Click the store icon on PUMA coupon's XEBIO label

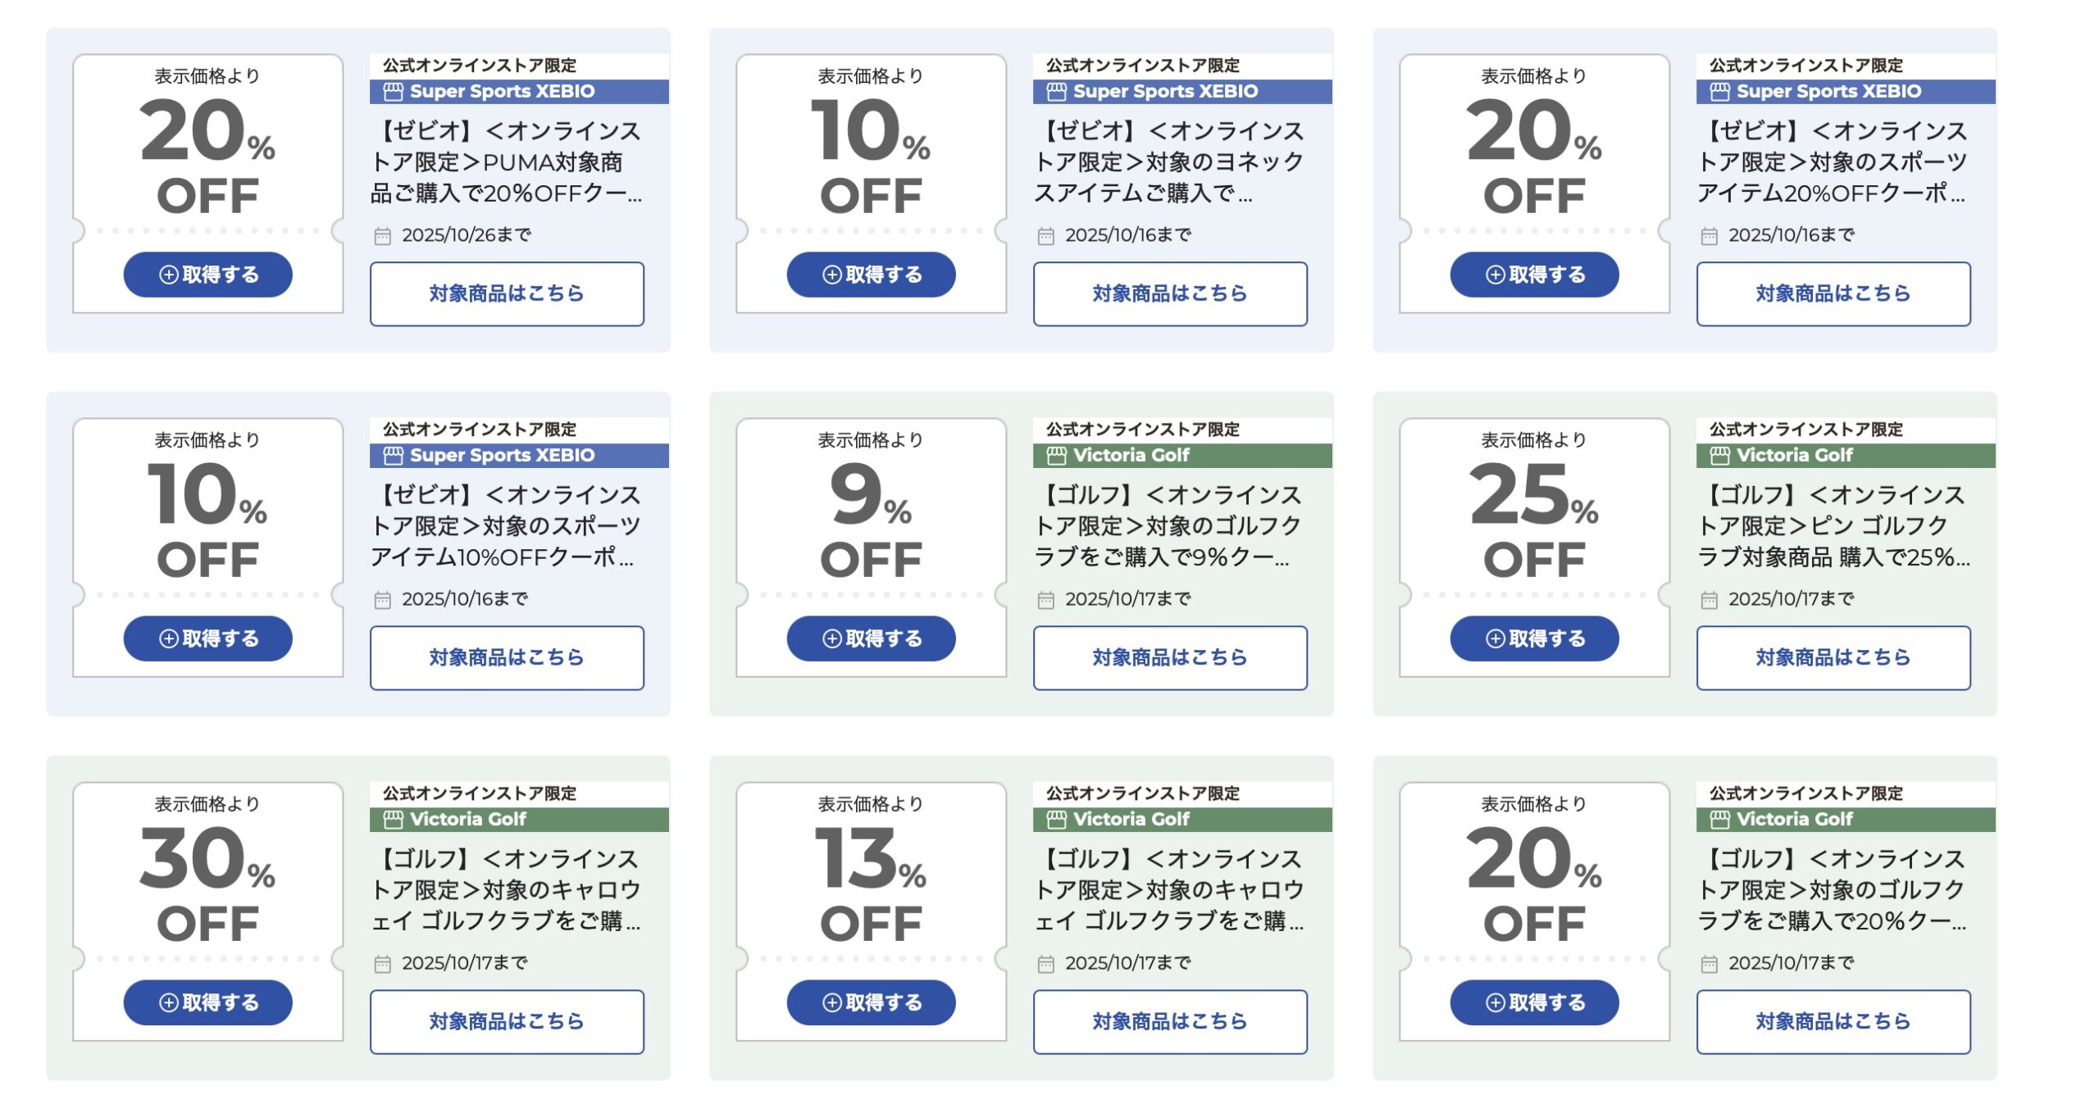(394, 92)
